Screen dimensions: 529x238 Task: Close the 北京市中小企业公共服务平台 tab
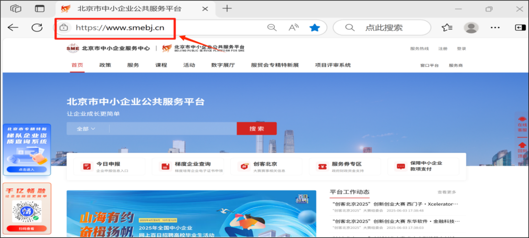coord(205,9)
